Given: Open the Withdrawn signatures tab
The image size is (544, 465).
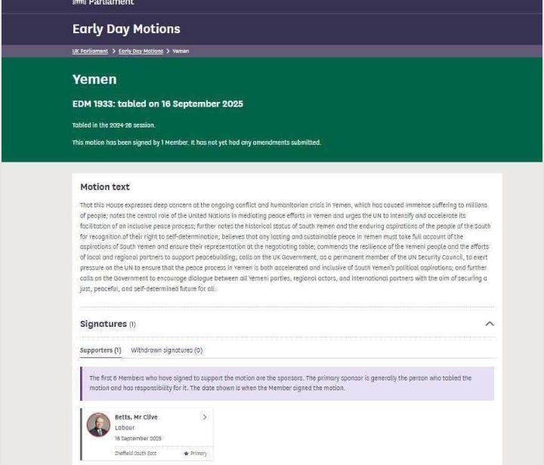Looking at the screenshot, I should [x=166, y=350].
